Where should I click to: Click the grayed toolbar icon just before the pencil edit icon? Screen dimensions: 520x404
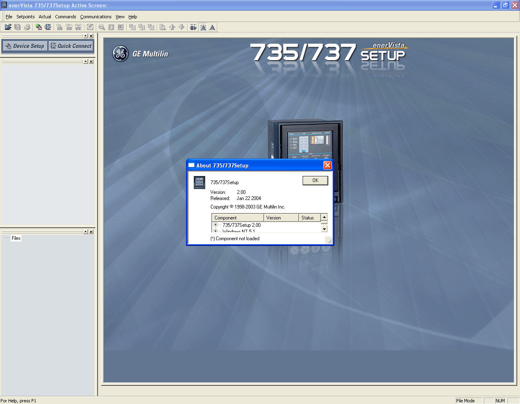[78, 27]
